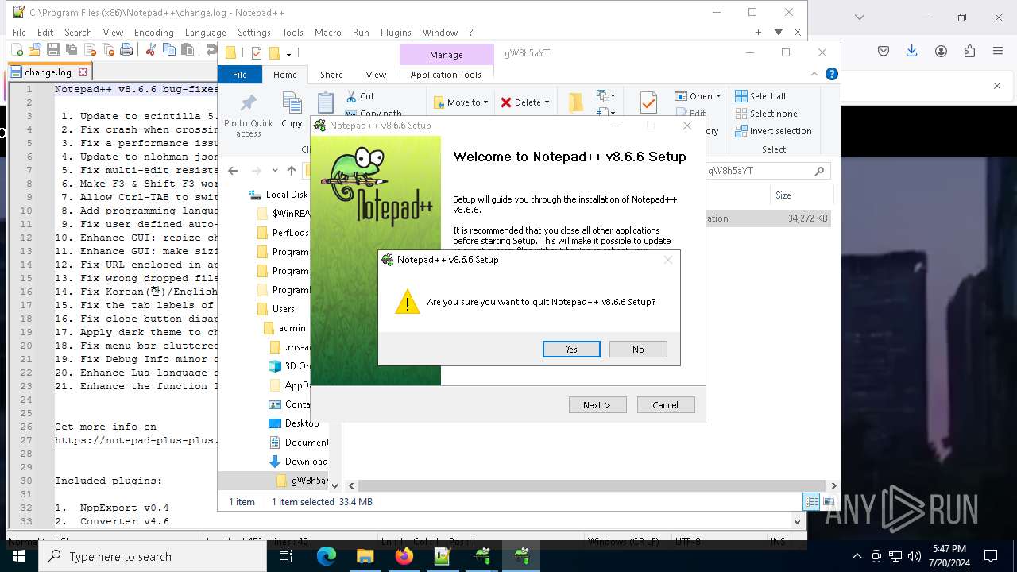
Task: Click No in the quit confirmation dialog
Action: click(638, 350)
